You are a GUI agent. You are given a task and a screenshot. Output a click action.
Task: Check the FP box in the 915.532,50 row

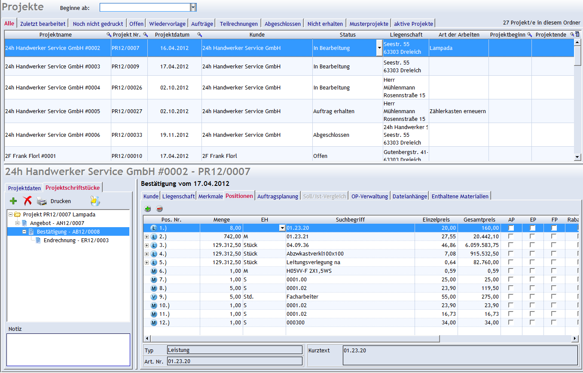click(554, 253)
